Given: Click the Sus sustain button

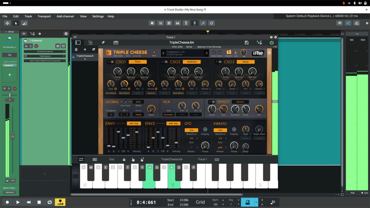Looking at the screenshot, I should [x=111, y=159].
